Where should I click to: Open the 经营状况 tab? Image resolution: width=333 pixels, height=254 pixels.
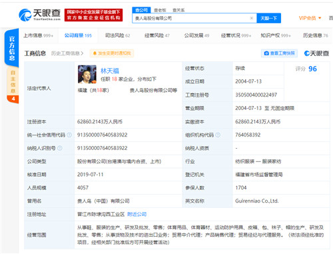pyautogui.click(x=236, y=35)
